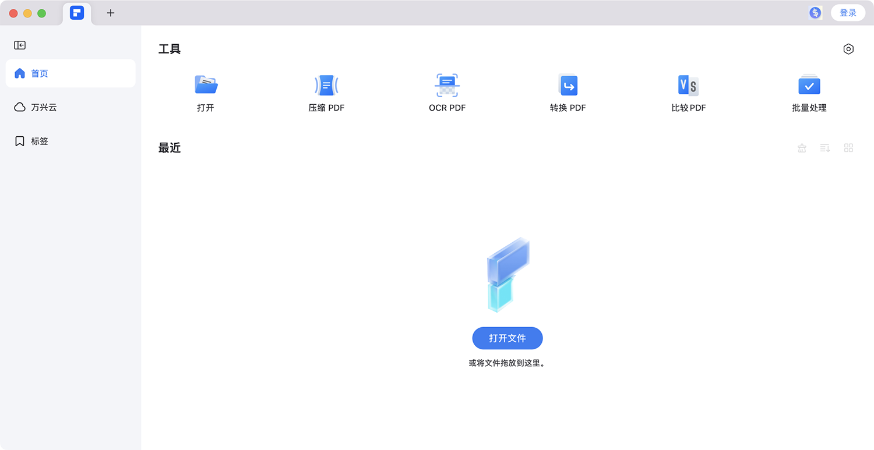This screenshot has height=450, width=874.
Task: Open the 压缩 PDF tool
Action: point(326,85)
